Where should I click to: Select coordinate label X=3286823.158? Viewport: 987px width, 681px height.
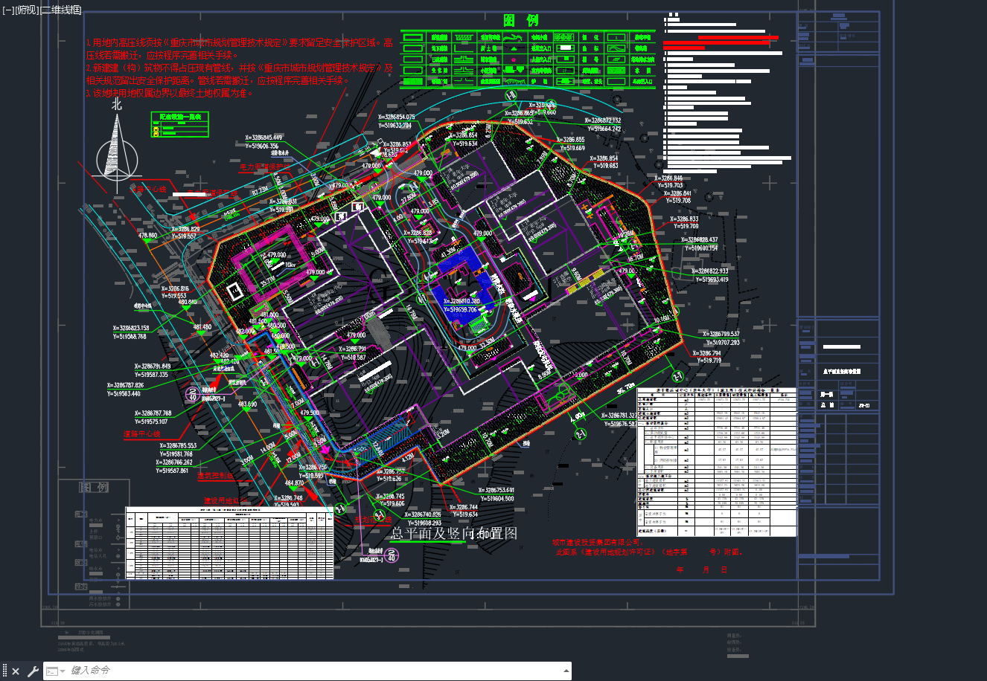131,328
